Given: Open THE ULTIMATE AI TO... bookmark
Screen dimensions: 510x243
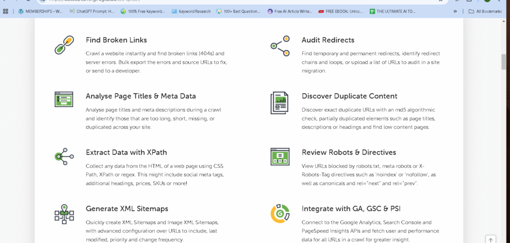Looking at the screenshot, I should point(392,11).
